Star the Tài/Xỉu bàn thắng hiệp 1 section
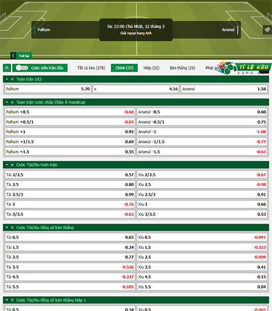This screenshot has width=272, height=311. point(12,300)
